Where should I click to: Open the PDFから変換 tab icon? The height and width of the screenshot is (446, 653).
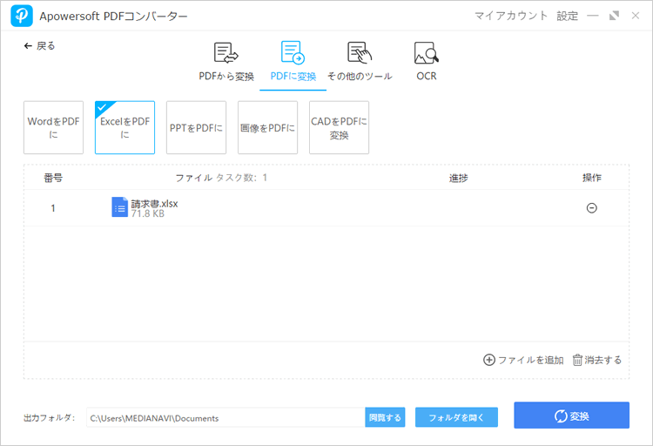[226, 53]
